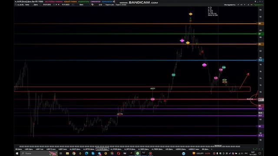Open File Explorer from taskbar
This screenshot has height=156, width=278.
click(x=67, y=153)
